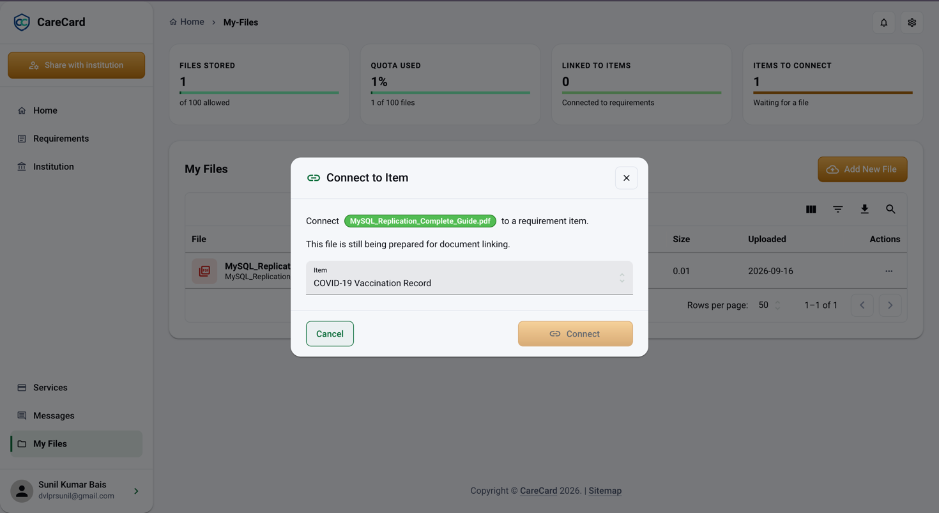939x513 pixels.
Task: Click the 2026-09-16 upload date cell
Action: point(770,272)
